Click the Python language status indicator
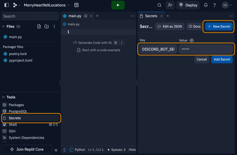 pos(77,150)
